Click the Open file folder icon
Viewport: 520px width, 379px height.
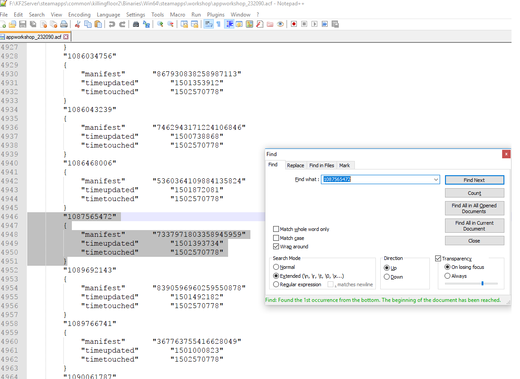(x=12, y=24)
